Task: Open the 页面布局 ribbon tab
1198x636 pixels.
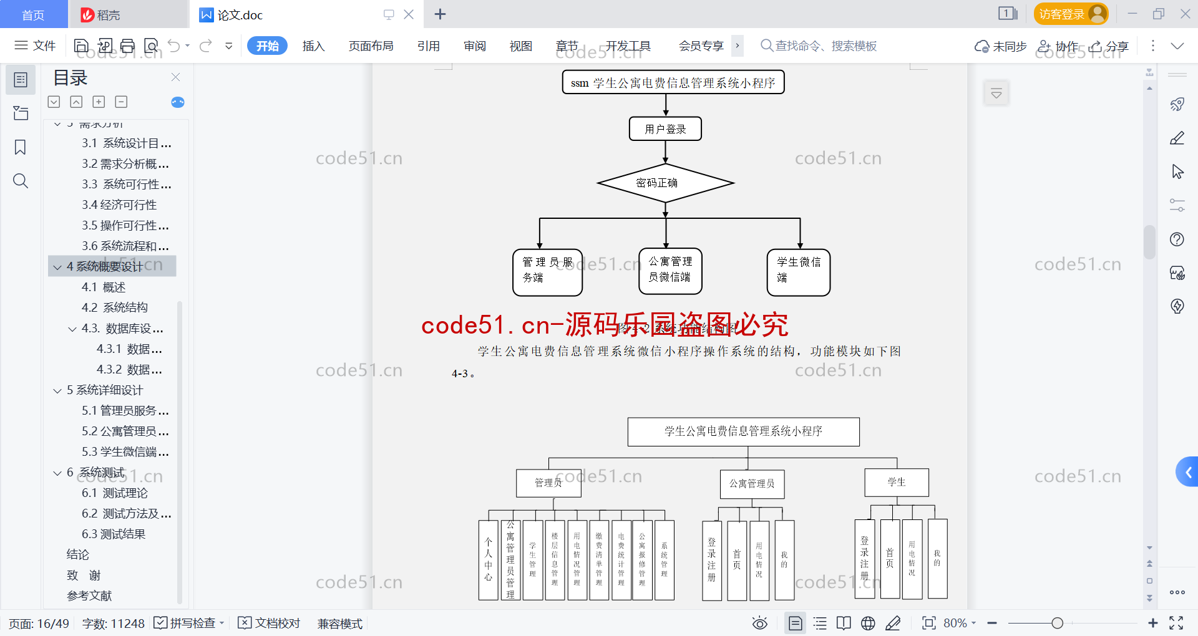Action: tap(371, 46)
